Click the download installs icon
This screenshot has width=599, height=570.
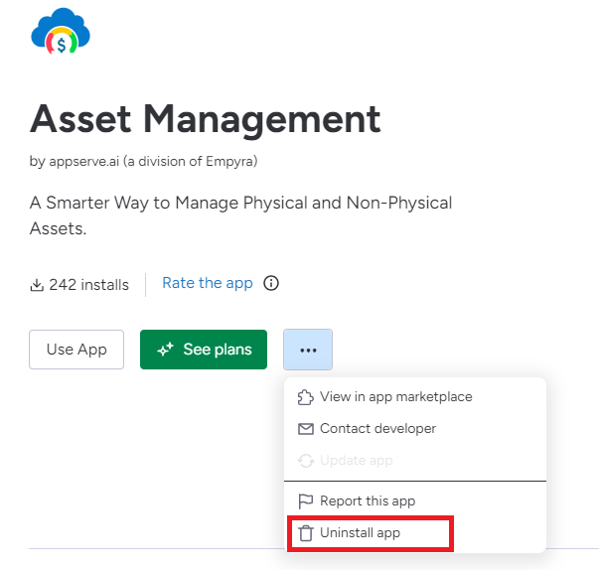(x=37, y=285)
